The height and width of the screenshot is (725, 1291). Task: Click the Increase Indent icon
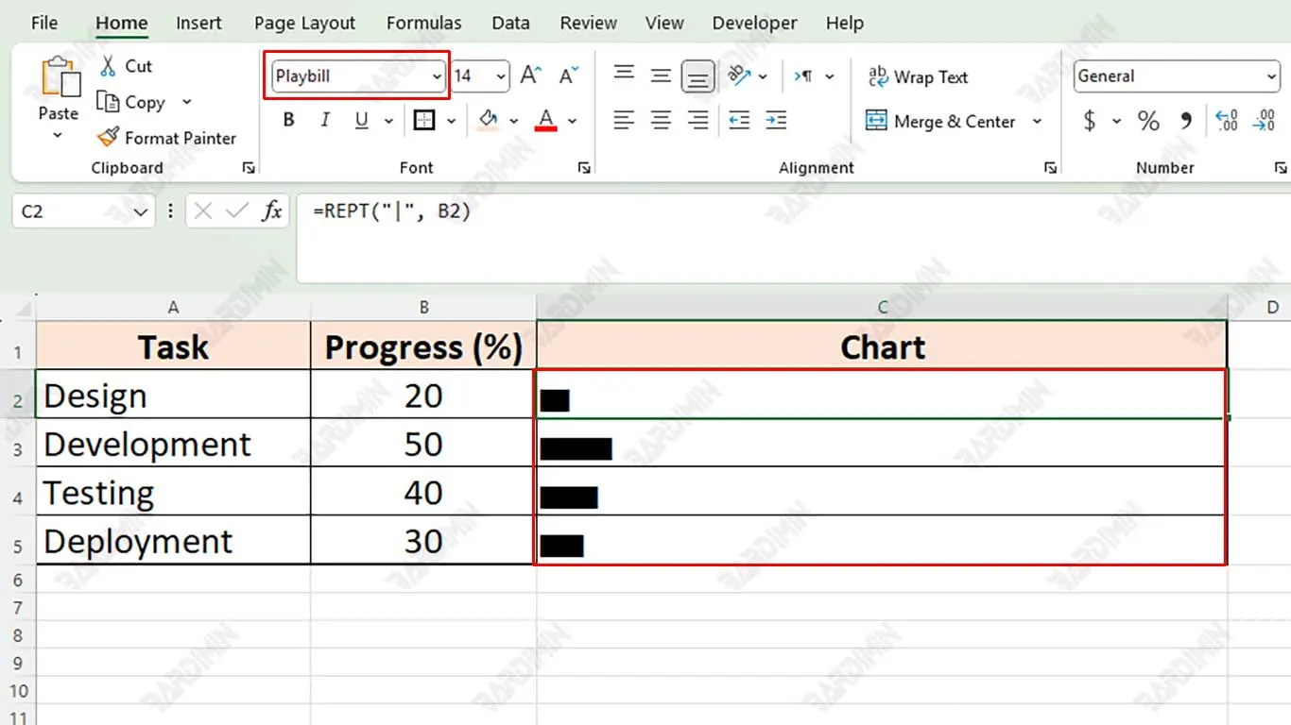point(776,121)
